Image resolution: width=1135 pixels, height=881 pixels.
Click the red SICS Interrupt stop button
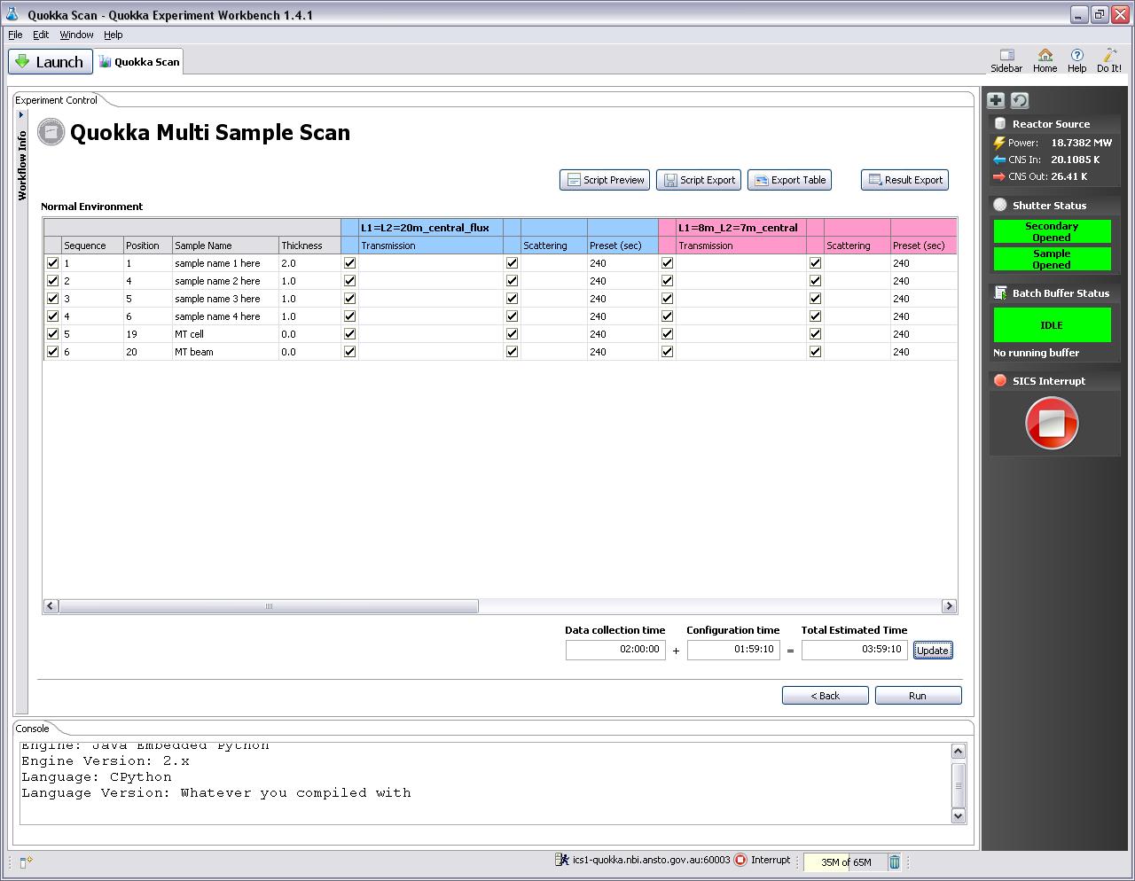point(1051,423)
